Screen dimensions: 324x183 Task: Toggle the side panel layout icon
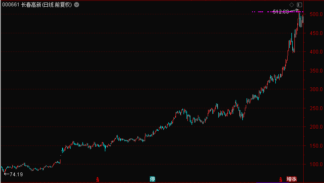(x=299, y=5)
